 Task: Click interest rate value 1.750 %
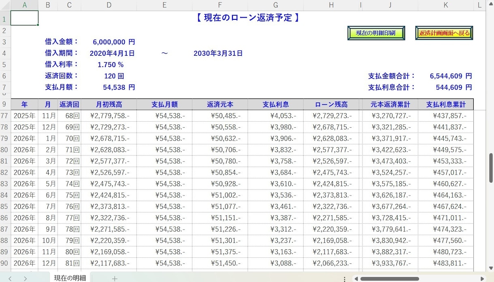pos(111,64)
